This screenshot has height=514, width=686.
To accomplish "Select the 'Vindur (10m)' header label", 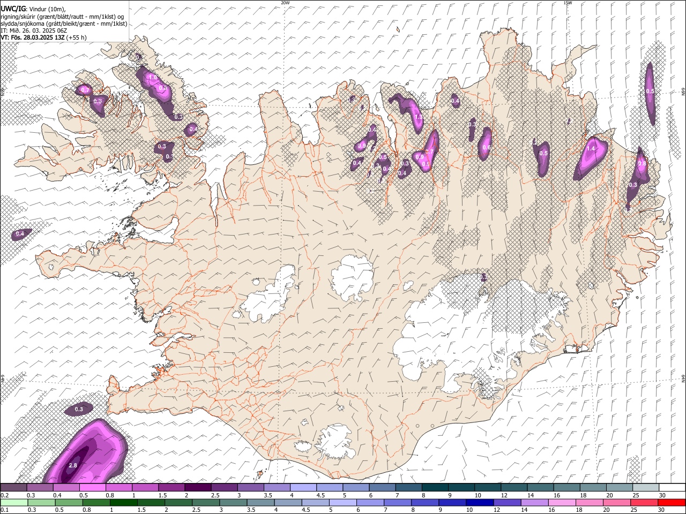I will [46, 9].
